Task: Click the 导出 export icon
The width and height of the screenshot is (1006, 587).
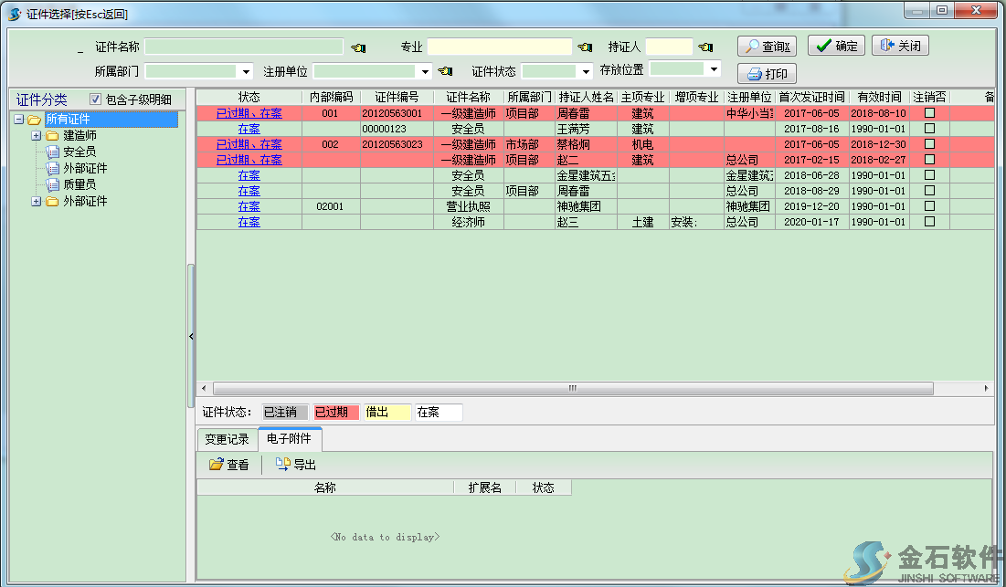Action: [x=282, y=465]
